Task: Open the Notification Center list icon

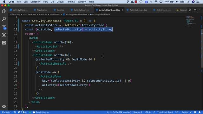Action: (x=198, y=2)
